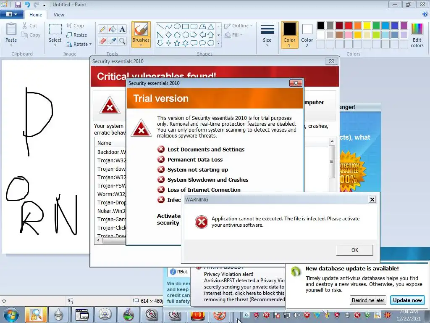Select the Fill with color bucket tool
The width and height of the screenshot is (430, 323).
(x=113, y=29)
